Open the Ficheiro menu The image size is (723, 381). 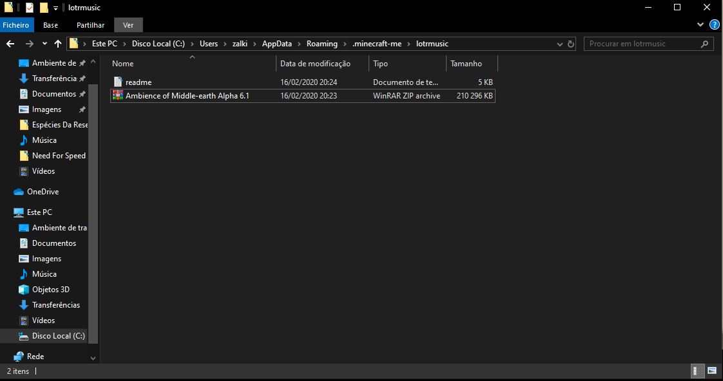(x=15, y=25)
